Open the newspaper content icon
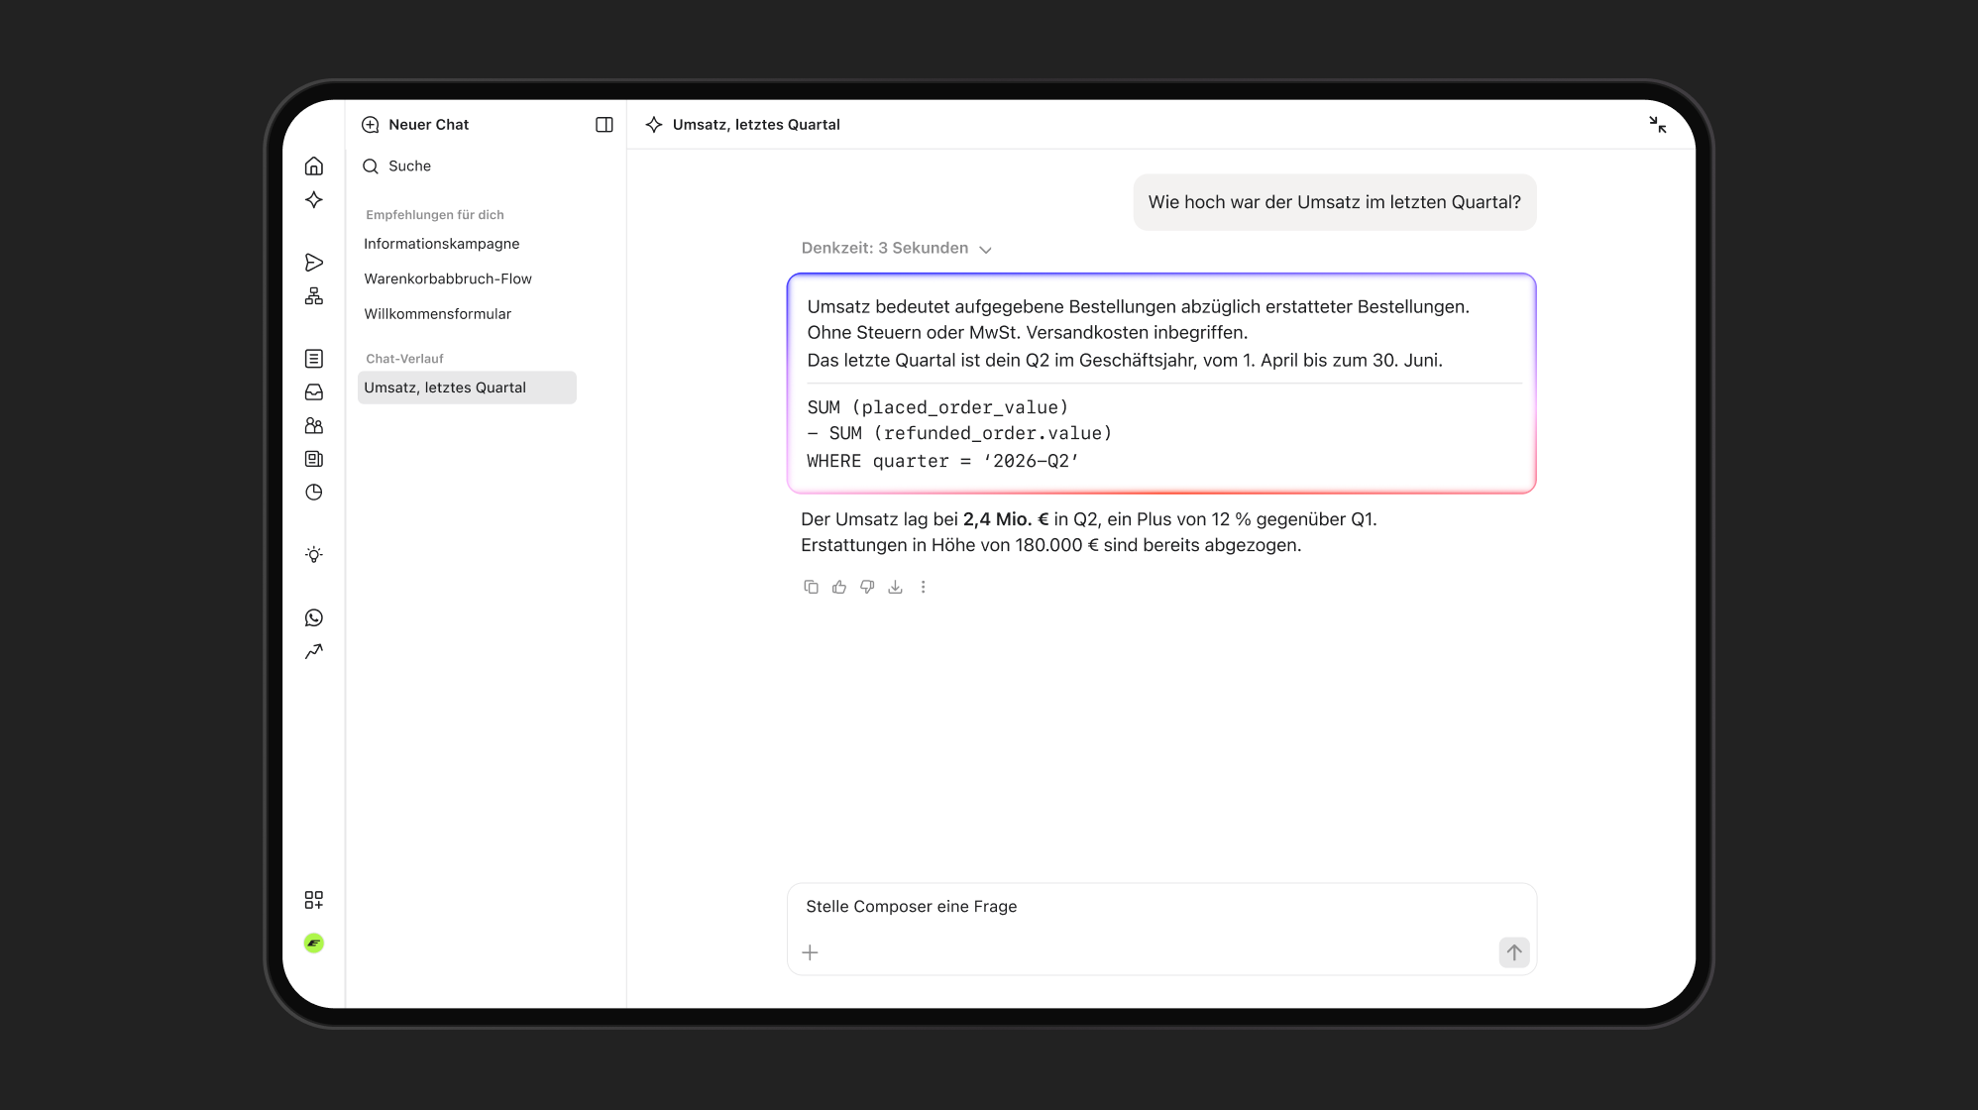This screenshot has height=1110, width=1978. click(314, 459)
